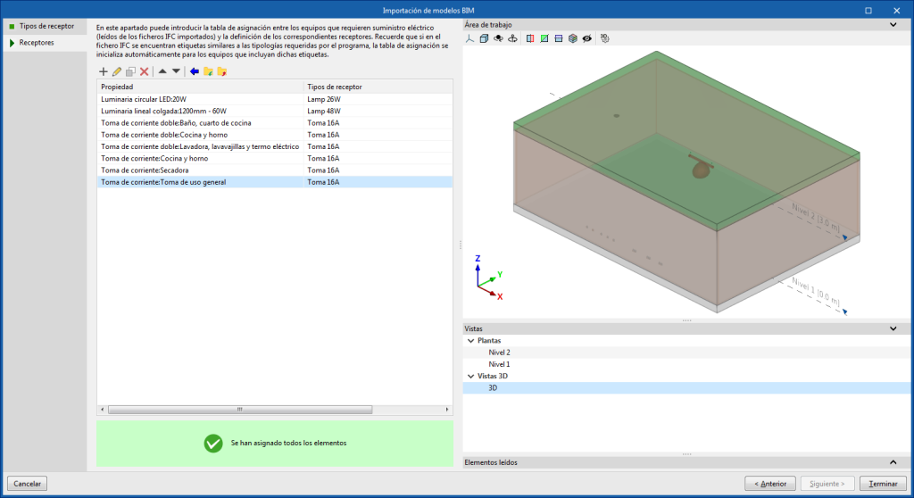
Task: Click the Tipos de receptor column header
Action: pos(378,87)
